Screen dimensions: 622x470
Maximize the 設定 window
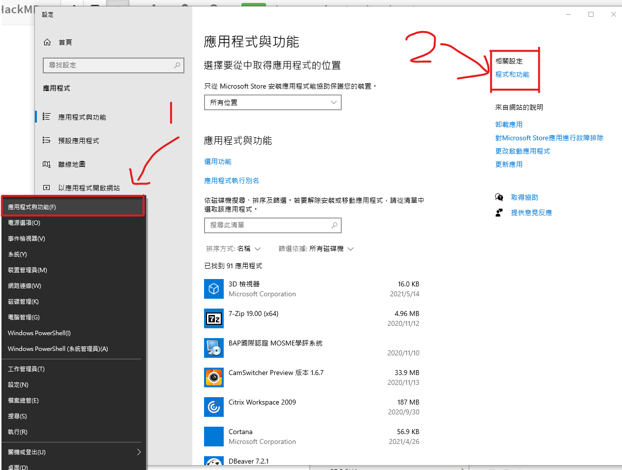click(x=591, y=14)
